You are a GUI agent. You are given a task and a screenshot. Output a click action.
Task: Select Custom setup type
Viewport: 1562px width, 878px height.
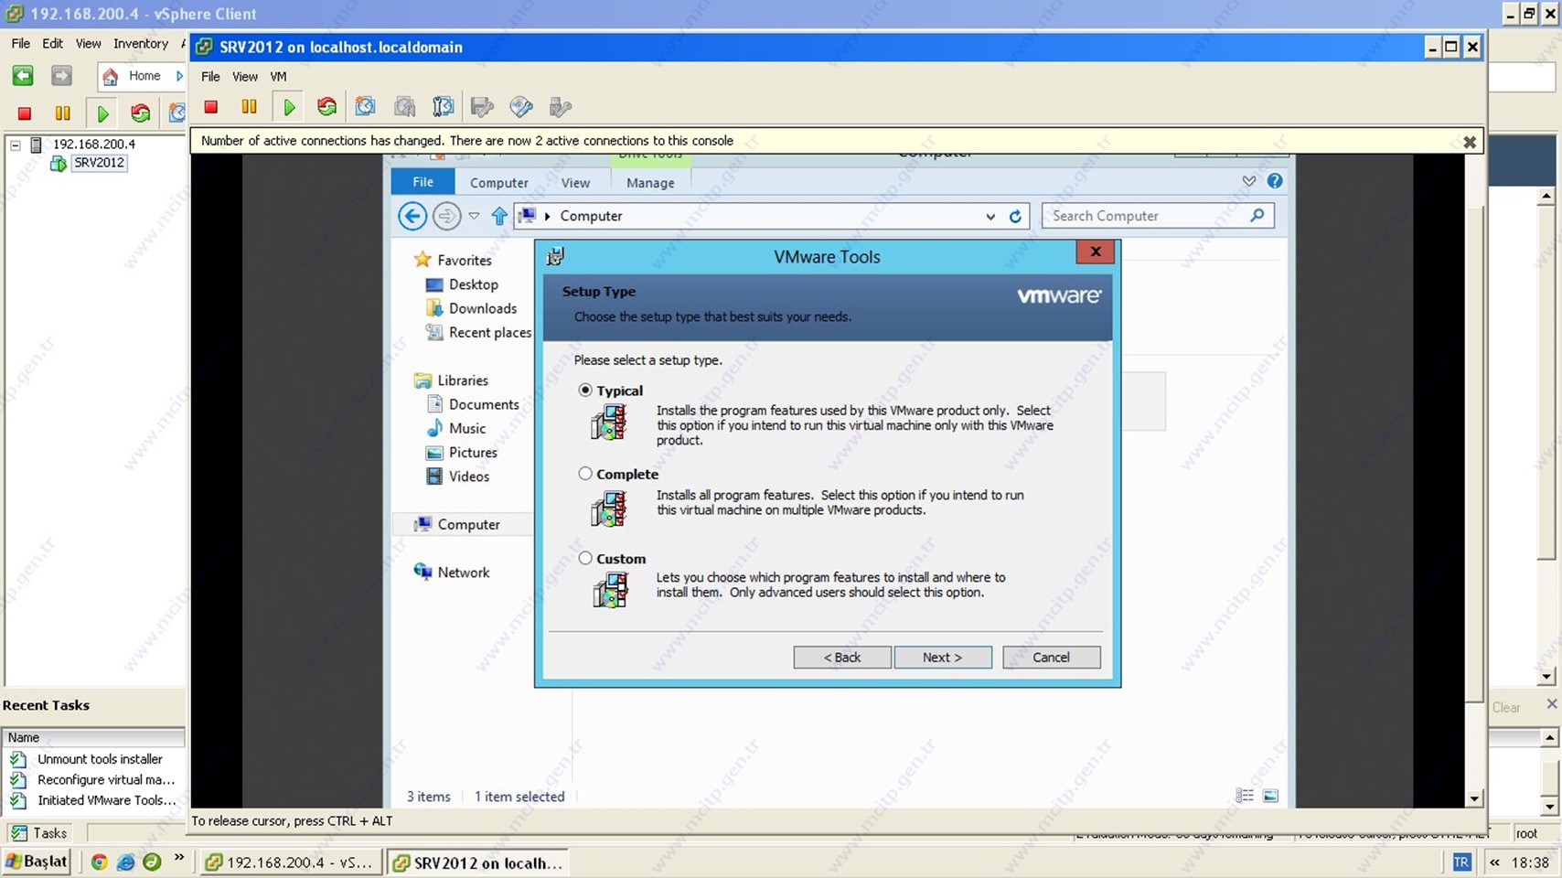point(585,558)
